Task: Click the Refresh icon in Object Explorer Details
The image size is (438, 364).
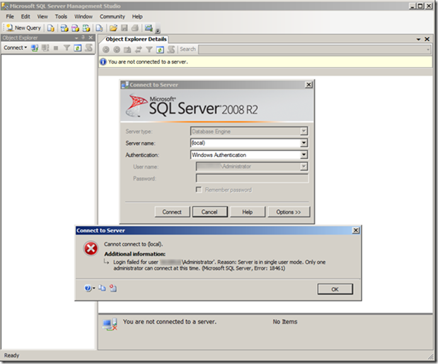Action: (x=160, y=50)
